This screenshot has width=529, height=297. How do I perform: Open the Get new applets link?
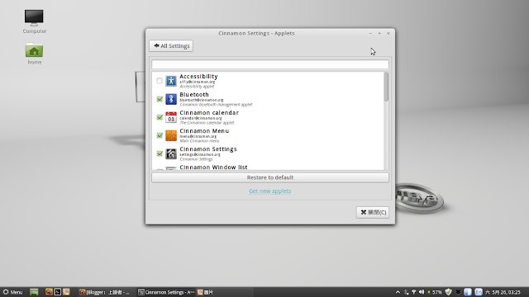pos(270,191)
